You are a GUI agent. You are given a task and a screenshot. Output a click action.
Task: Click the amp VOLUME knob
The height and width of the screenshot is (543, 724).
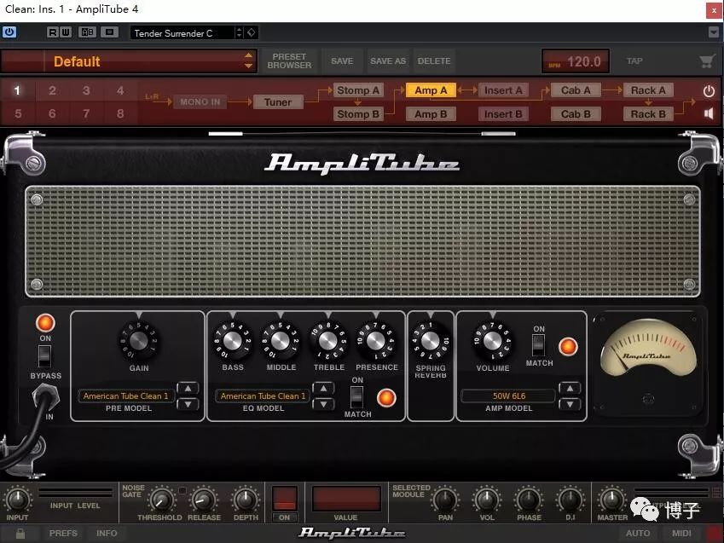coord(493,341)
